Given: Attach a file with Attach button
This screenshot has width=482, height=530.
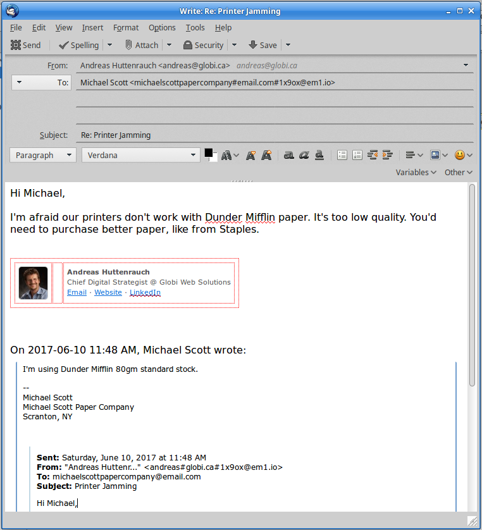Looking at the screenshot, I should pyautogui.click(x=142, y=45).
